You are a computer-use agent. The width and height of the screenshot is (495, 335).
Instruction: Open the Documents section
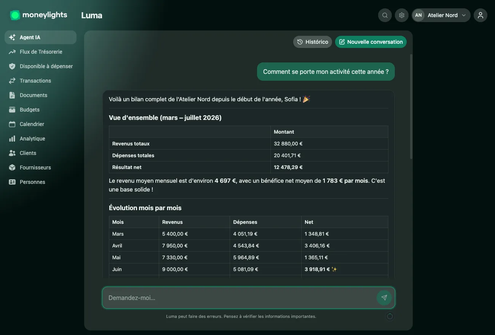tap(40, 95)
